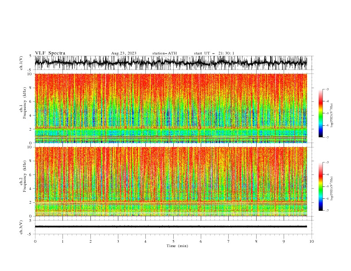Click the "8" tick on ch.1 frequency axis
351x271 pixels.
(31, 88)
